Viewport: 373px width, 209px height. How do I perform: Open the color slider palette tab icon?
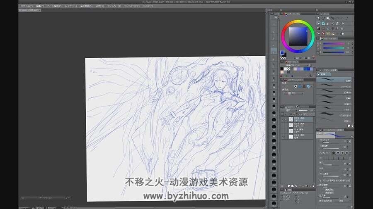[321, 39]
